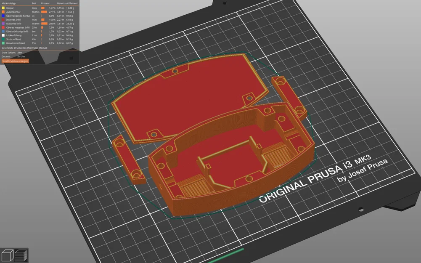Image resolution: width=421 pixels, height=263 pixels.
Task: Toggle Oberes massives Infill in legend
Action: point(18,28)
